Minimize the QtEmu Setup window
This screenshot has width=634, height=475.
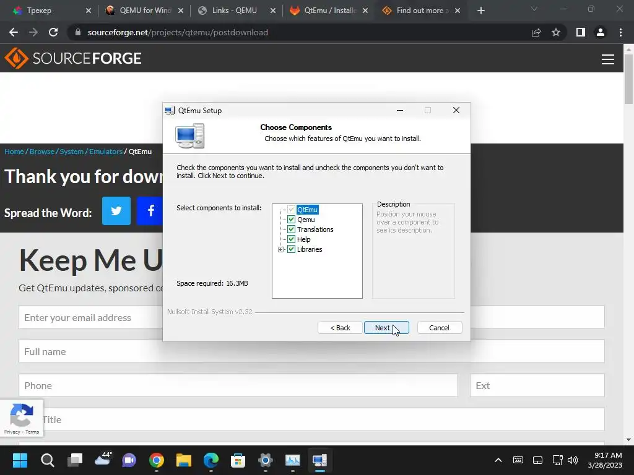400,110
